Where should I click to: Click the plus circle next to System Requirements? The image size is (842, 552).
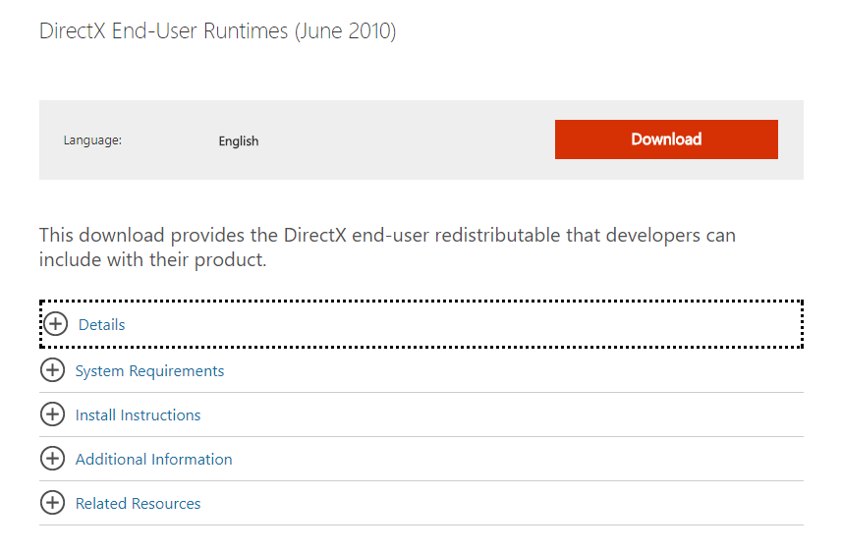(53, 370)
